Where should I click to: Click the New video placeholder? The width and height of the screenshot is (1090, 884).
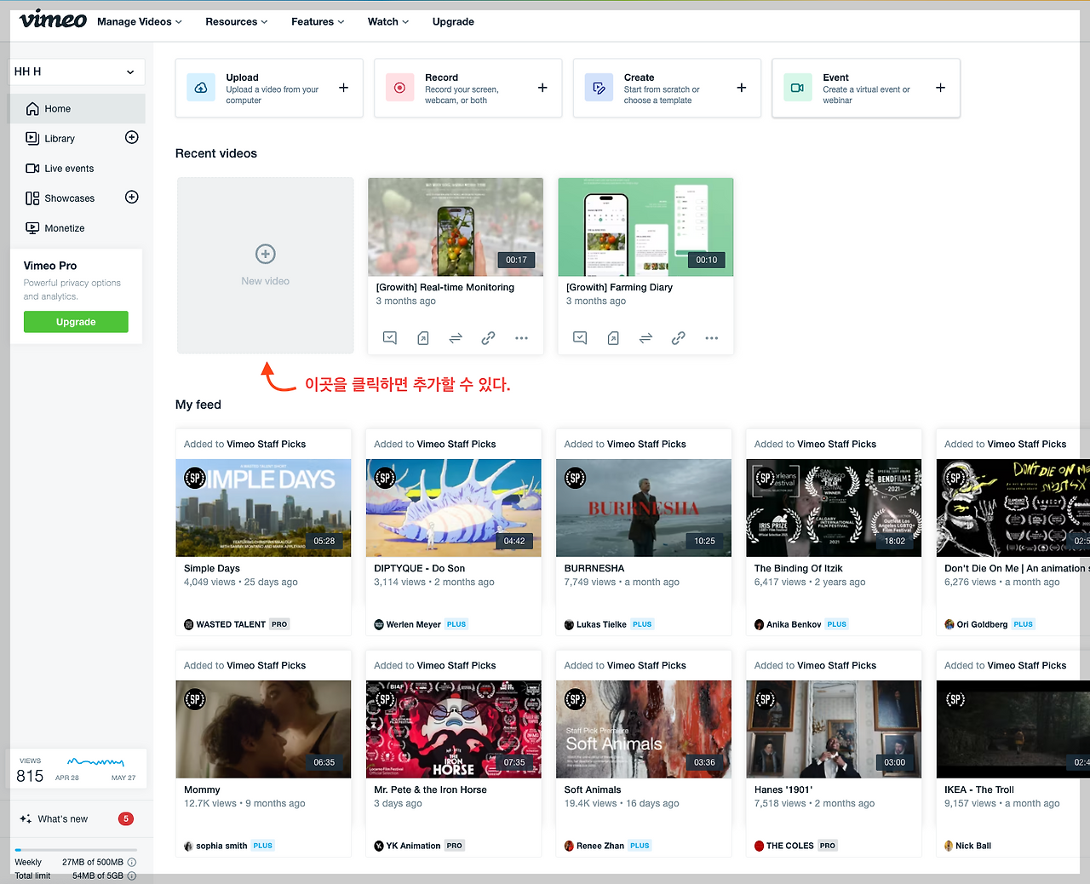[266, 266]
